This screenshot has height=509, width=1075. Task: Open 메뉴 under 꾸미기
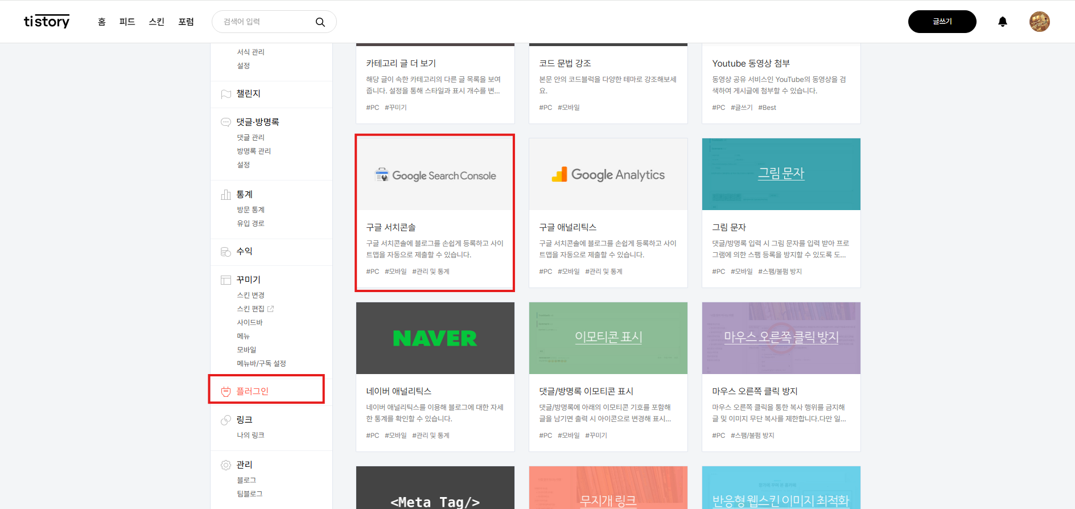[x=244, y=336]
